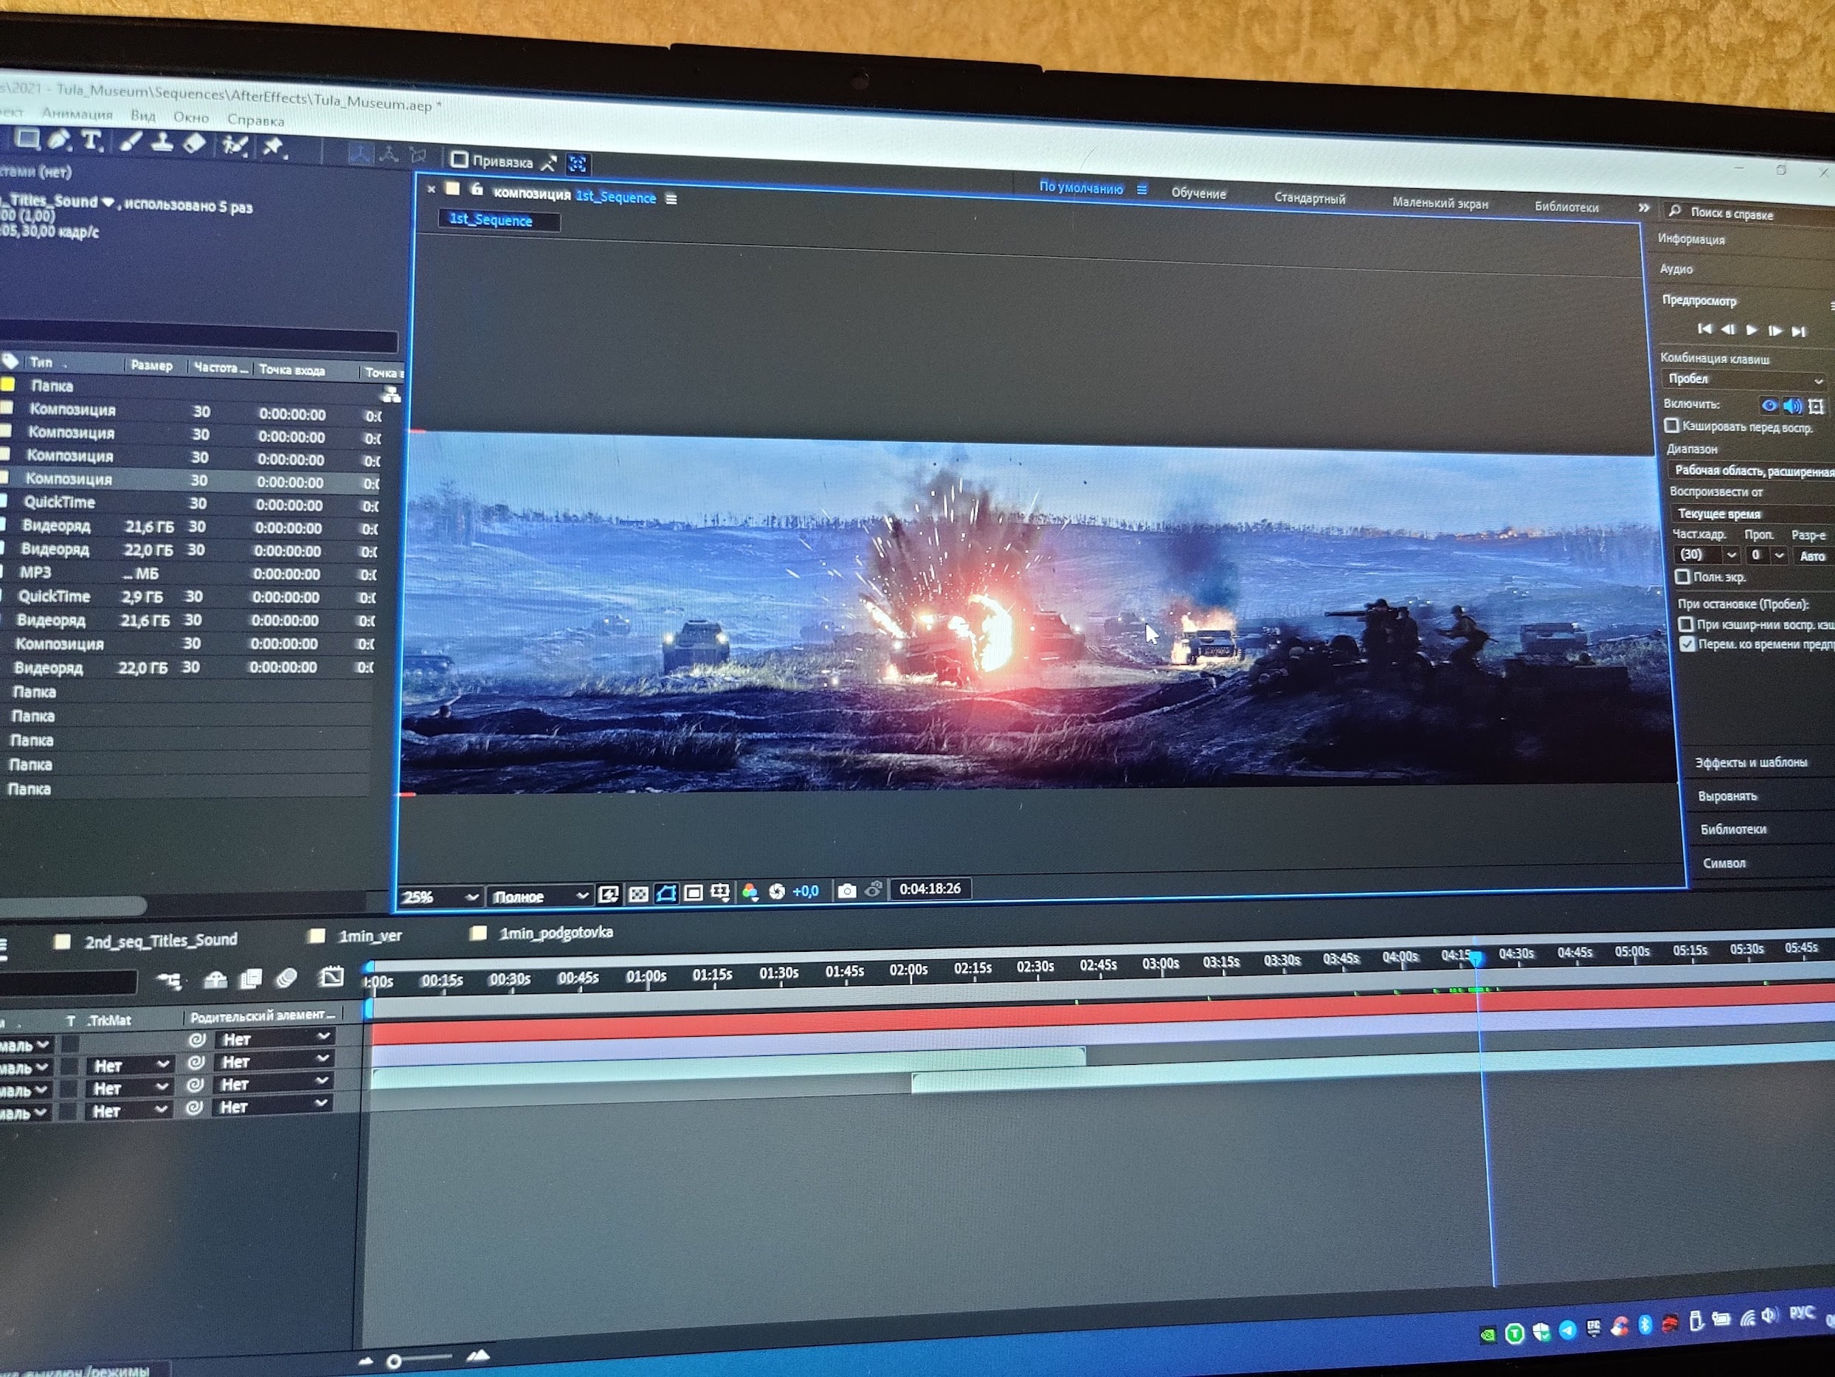Select the Pen tool

(x=58, y=140)
